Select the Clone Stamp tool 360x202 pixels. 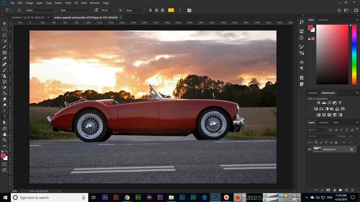4,76
